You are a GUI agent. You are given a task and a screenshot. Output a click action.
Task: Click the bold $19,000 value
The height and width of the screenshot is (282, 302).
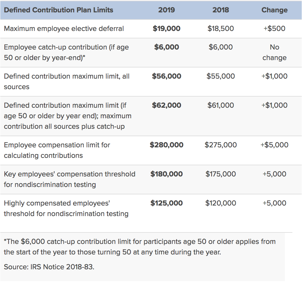tap(166, 29)
